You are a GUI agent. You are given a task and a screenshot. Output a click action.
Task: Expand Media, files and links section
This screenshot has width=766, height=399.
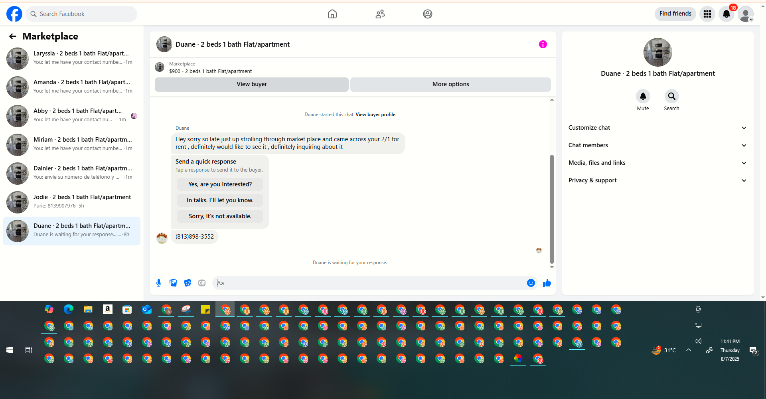[657, 163]
